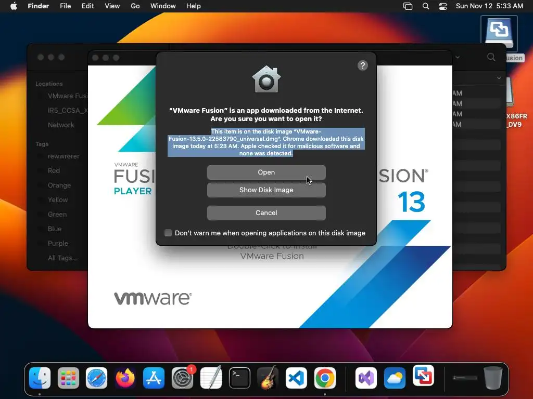Click the search magnifier in the Finder window
Screen dimensions: 533x399
(491, 57)
